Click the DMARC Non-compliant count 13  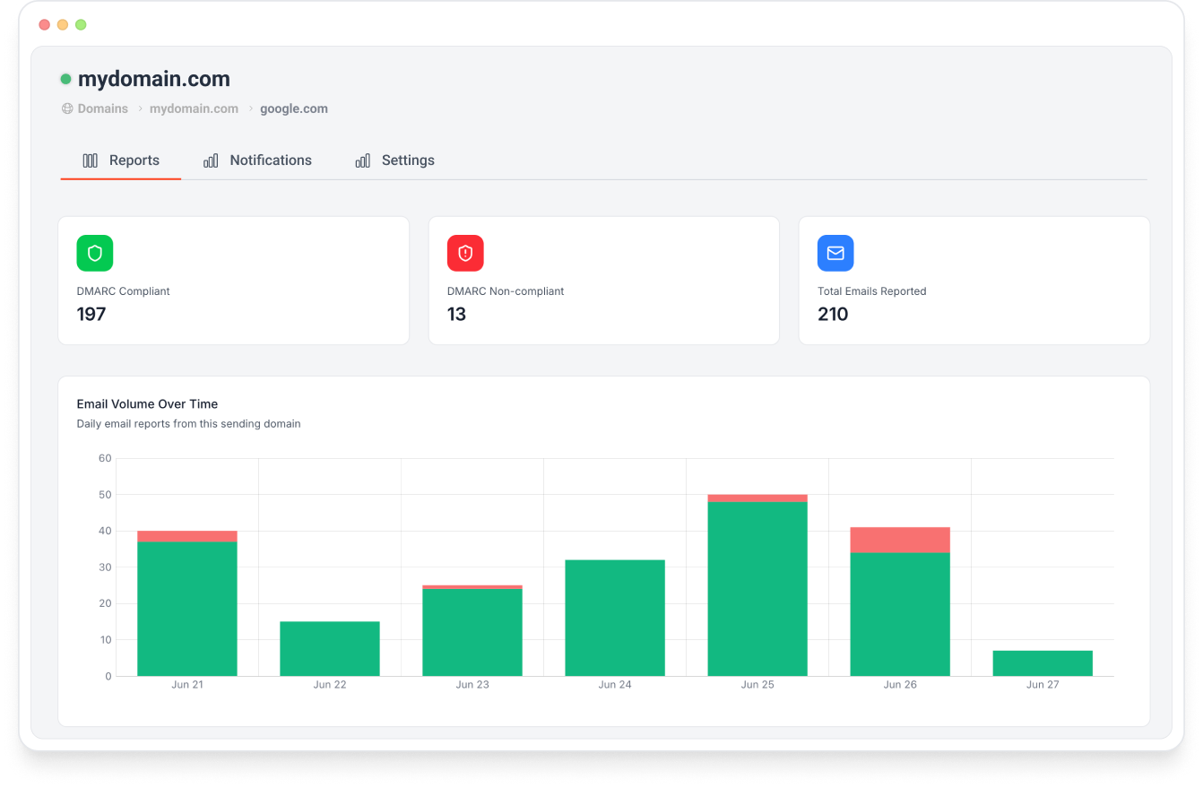click(x=456, y=315)
